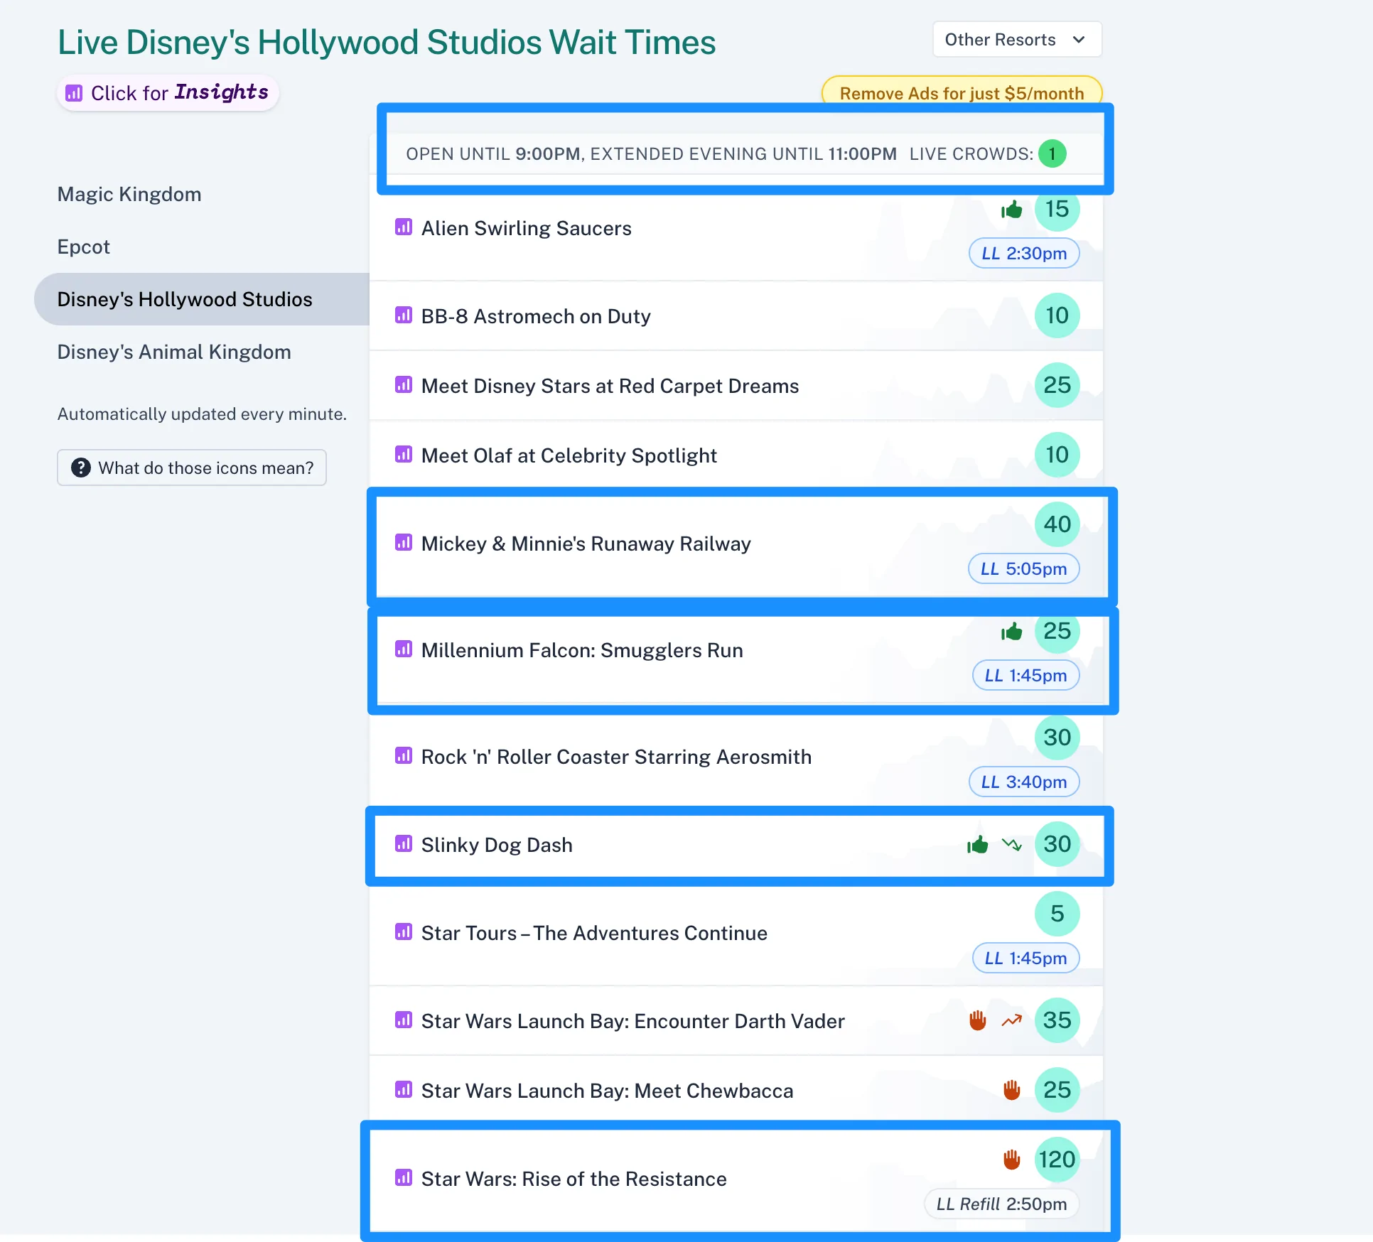Viewport: 1373px width, 1242px height.
Task: Click the 5 minute wait badge for Star Tours
Action: click(1057, 914)
